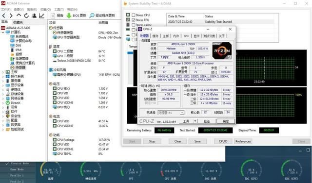Expand the 显示设备 tree node
The height and width of the screenshot is (183, 312).
click(x=3, y=85)
